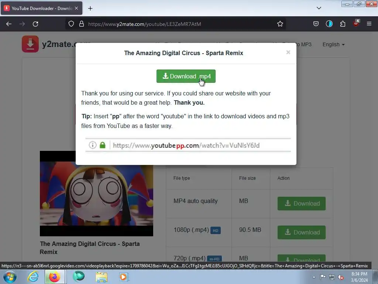Viewport: 378px width, 284px height.
Task: Open the Firefox hamburger menu
Action: 369,24
